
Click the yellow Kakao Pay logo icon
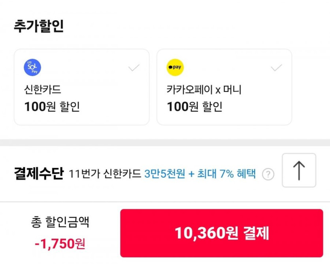pyautogui.click(x=175, y=67)
